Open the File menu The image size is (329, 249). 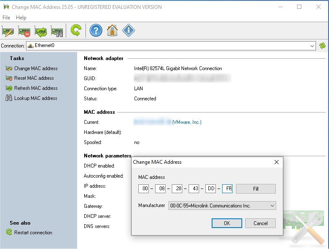pos(6,18)
